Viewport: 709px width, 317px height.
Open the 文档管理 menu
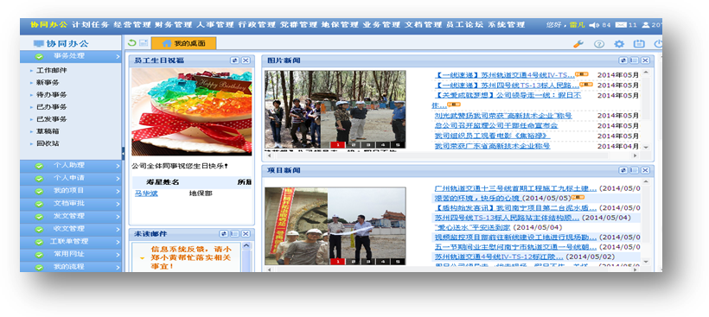tap(423, 25)
